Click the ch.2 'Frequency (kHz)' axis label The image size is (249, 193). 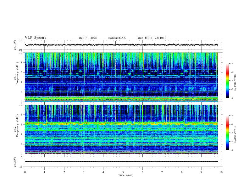pyautogui.click(x=17, y=126)
